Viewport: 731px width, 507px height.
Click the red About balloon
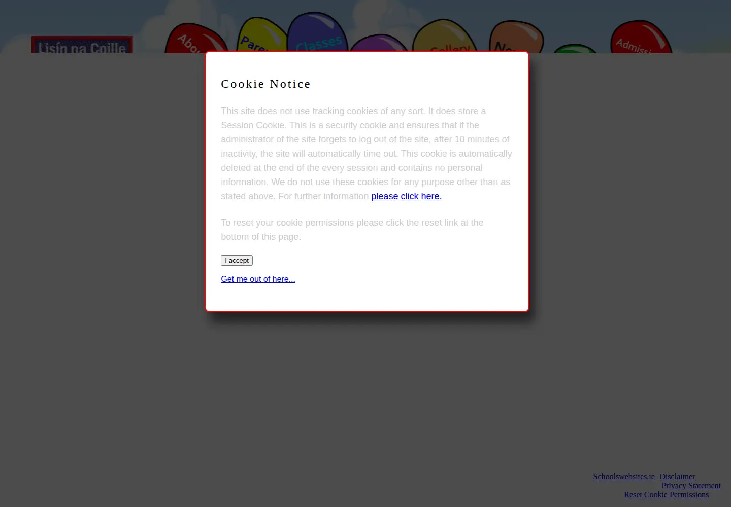pos(195,39)
